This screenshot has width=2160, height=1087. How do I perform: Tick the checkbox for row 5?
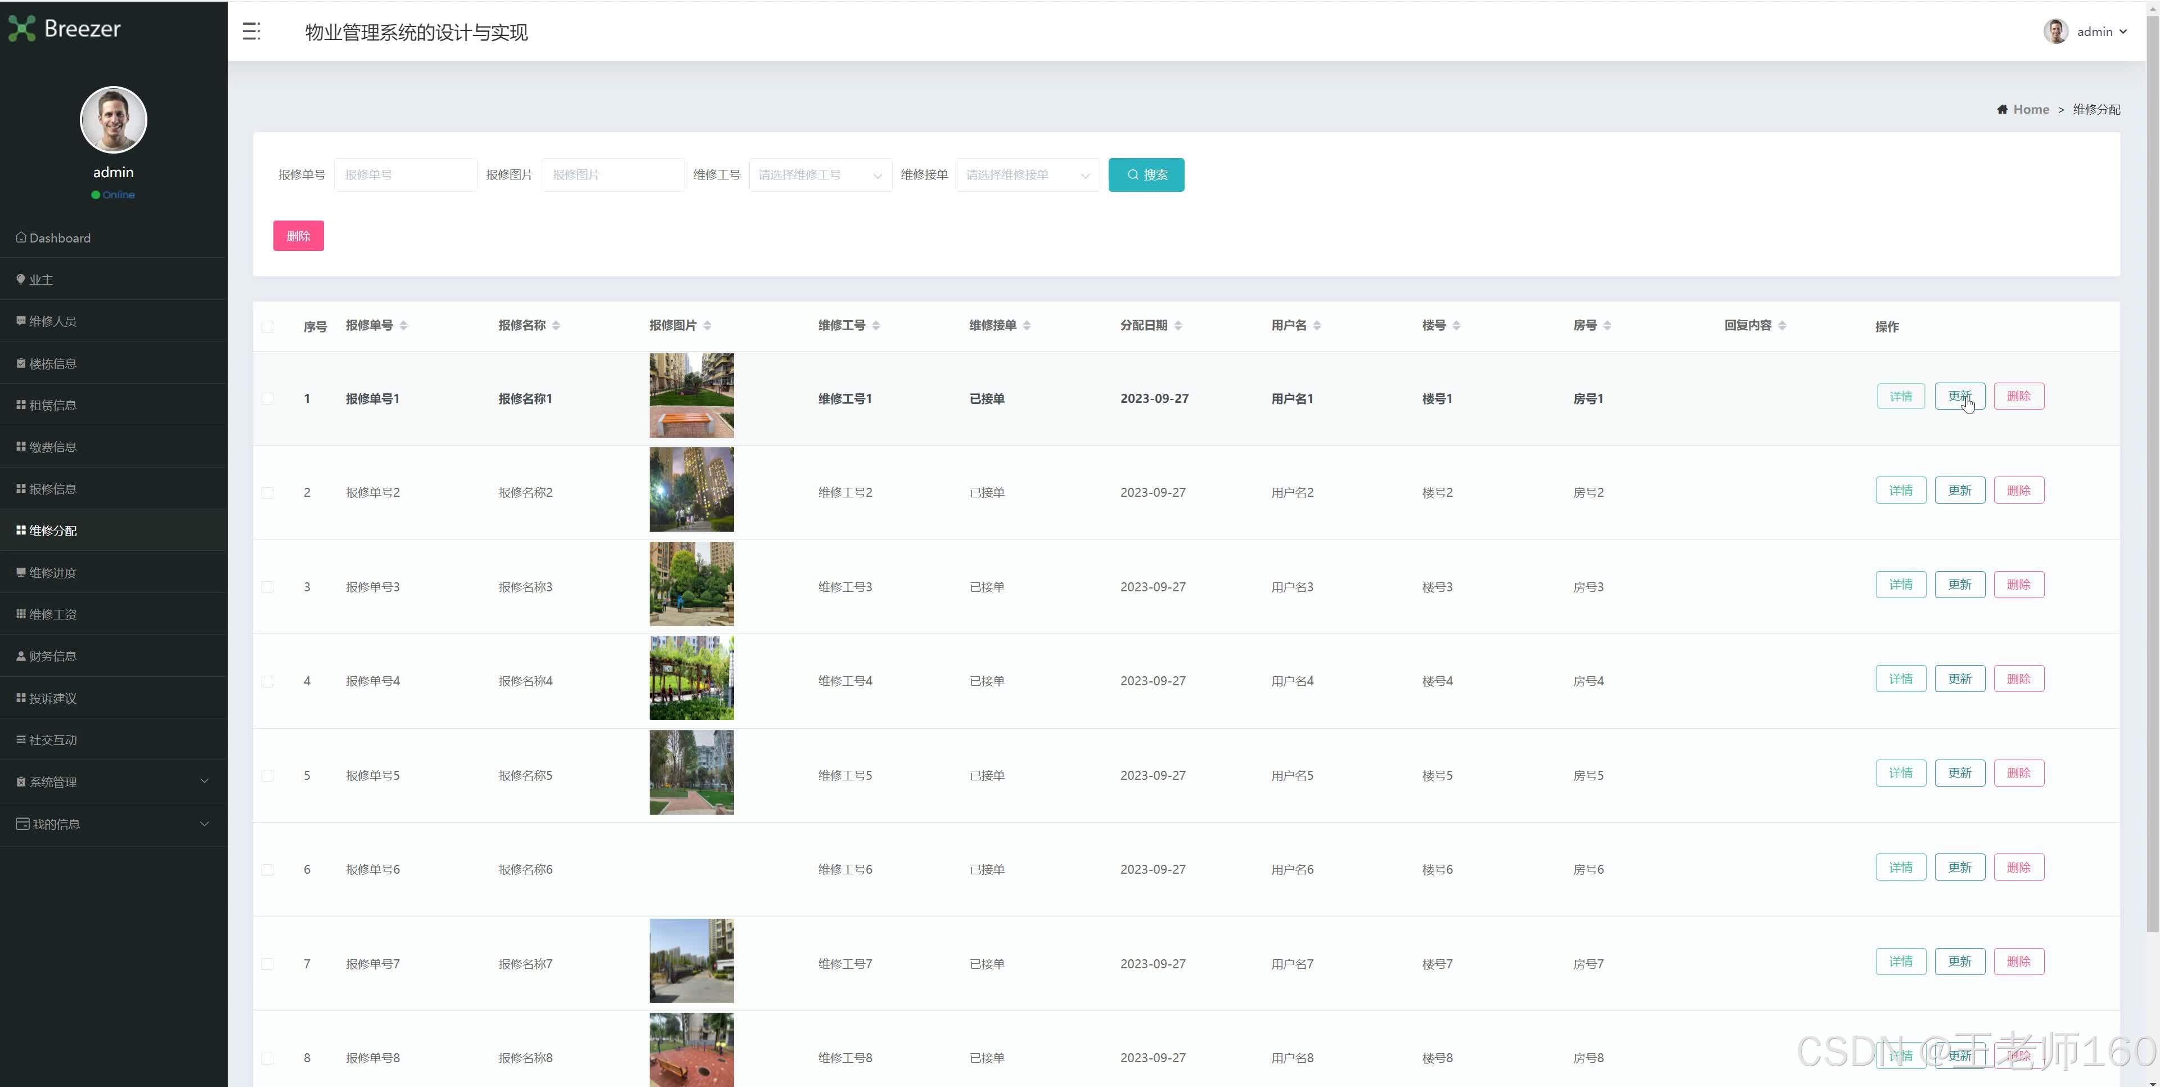(x=268, y=776)
